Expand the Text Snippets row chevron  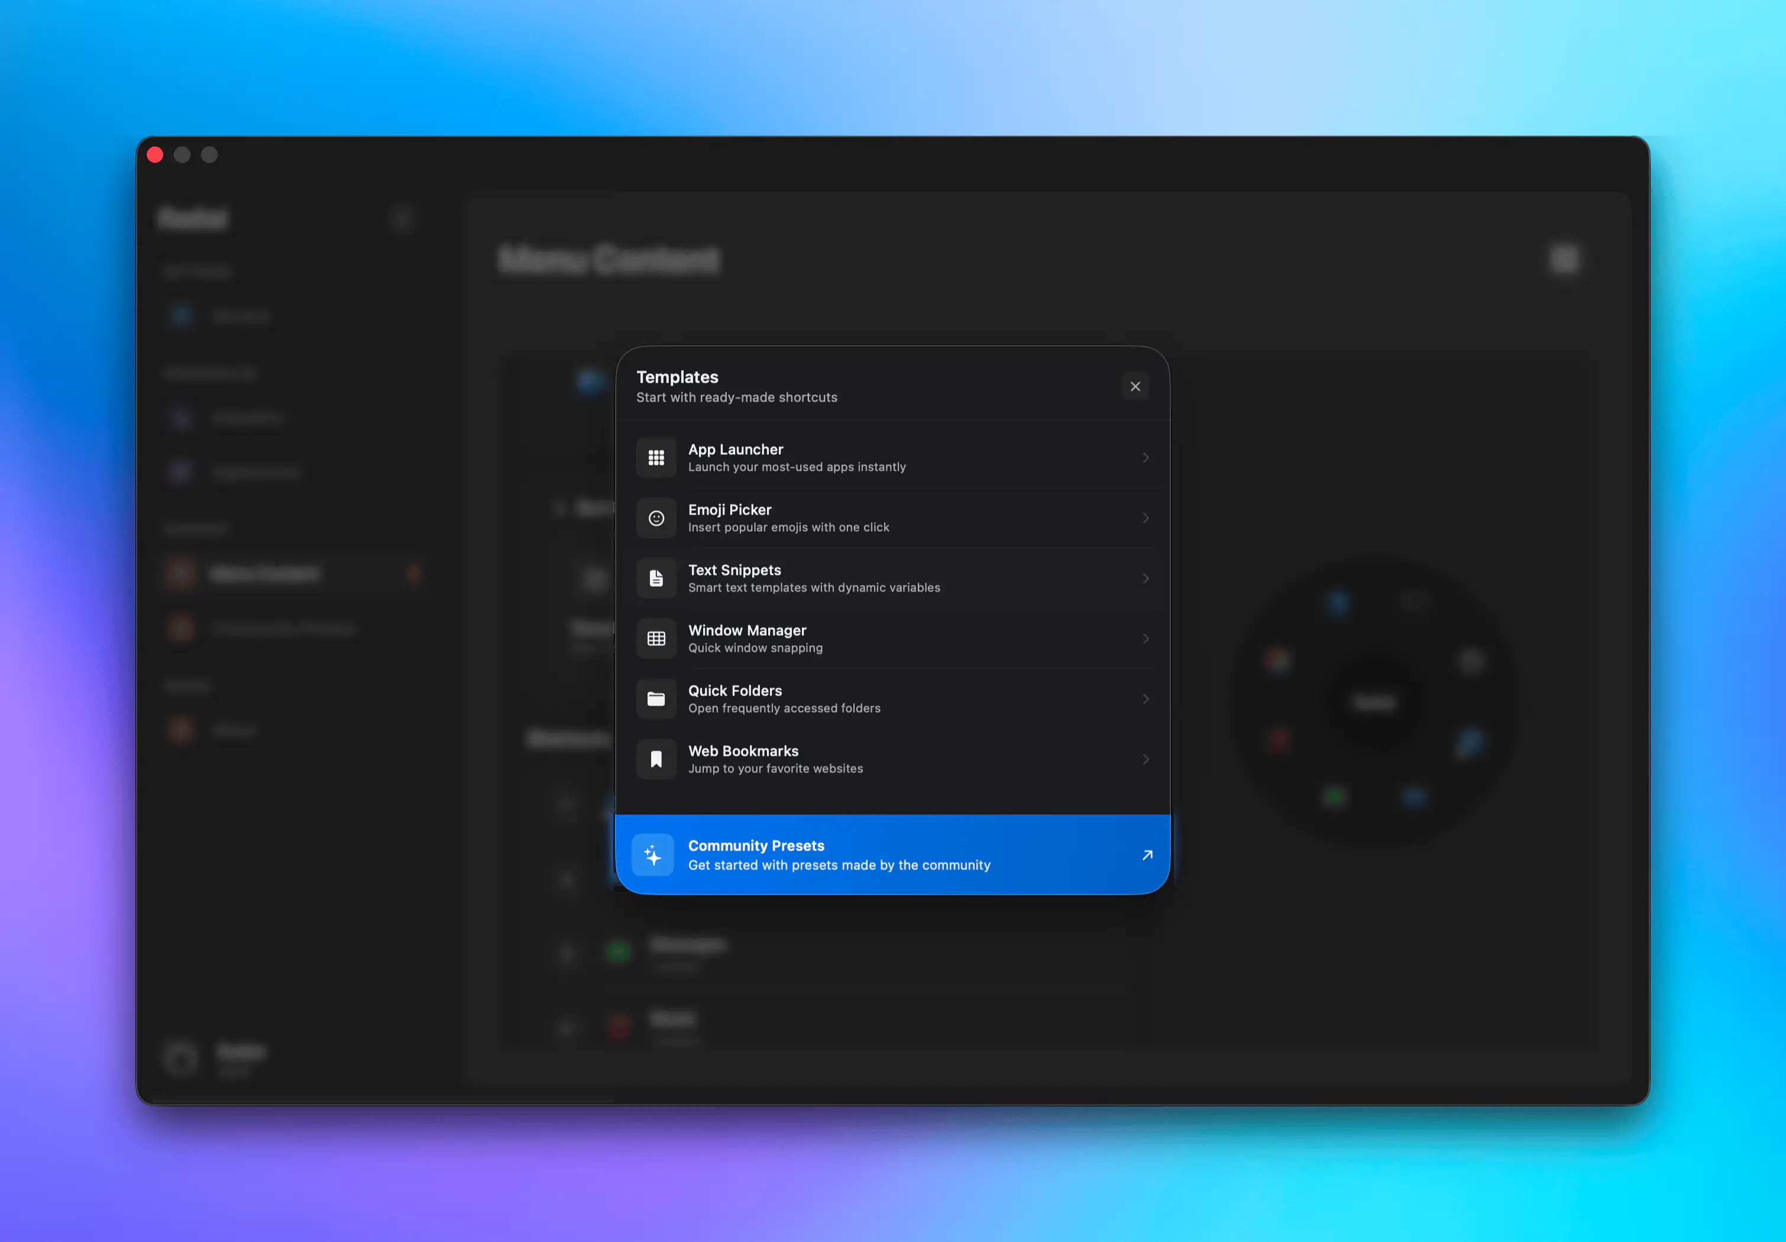click(x=1145, y=578)
